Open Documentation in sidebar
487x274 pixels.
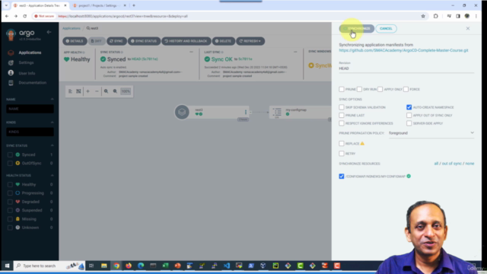pos(32,83)
